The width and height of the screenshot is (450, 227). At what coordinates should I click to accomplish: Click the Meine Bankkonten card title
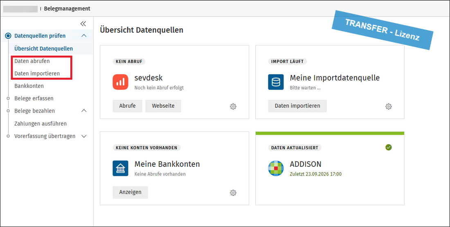[x=167, y=164]
